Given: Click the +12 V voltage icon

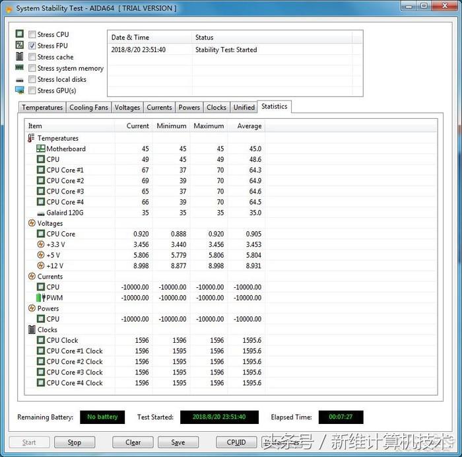Looking at the screenshot, I should point(41,265).
